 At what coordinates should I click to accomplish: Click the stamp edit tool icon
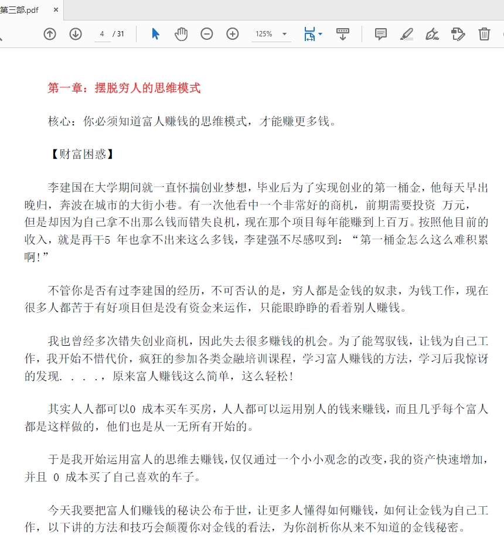[458, 34]
